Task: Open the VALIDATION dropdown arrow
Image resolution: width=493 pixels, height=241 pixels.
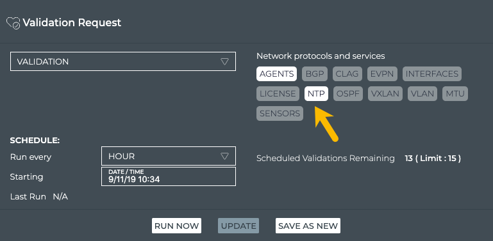Action: 224,61
